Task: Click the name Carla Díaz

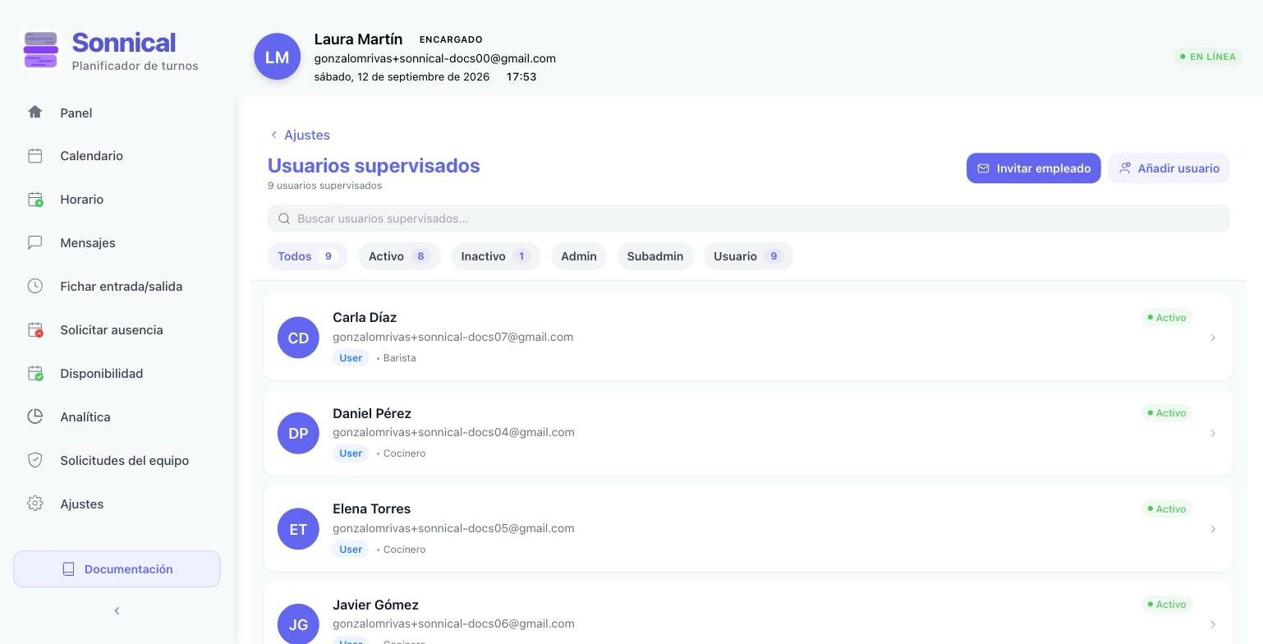Action: coord(365,317)
